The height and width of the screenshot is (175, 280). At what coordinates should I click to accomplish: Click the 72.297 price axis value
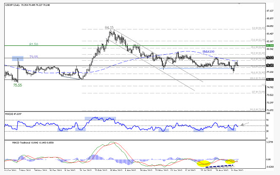click(270, 103)
